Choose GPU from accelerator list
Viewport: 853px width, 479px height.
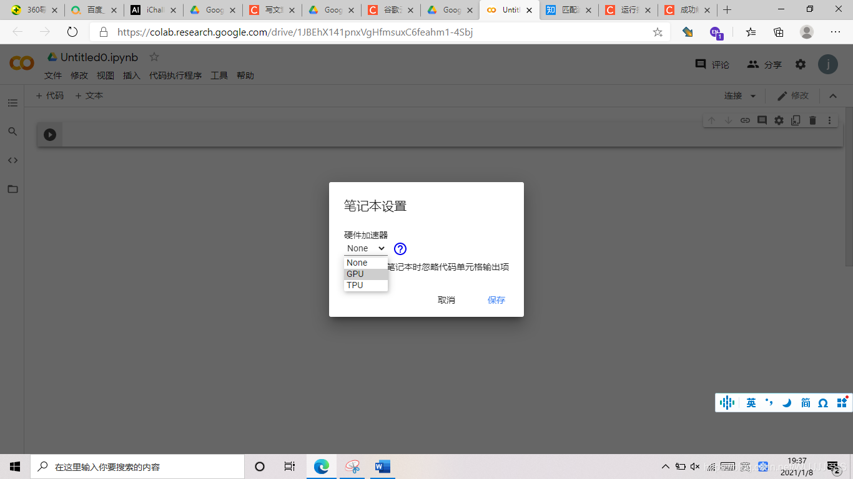tap(366, 274)
